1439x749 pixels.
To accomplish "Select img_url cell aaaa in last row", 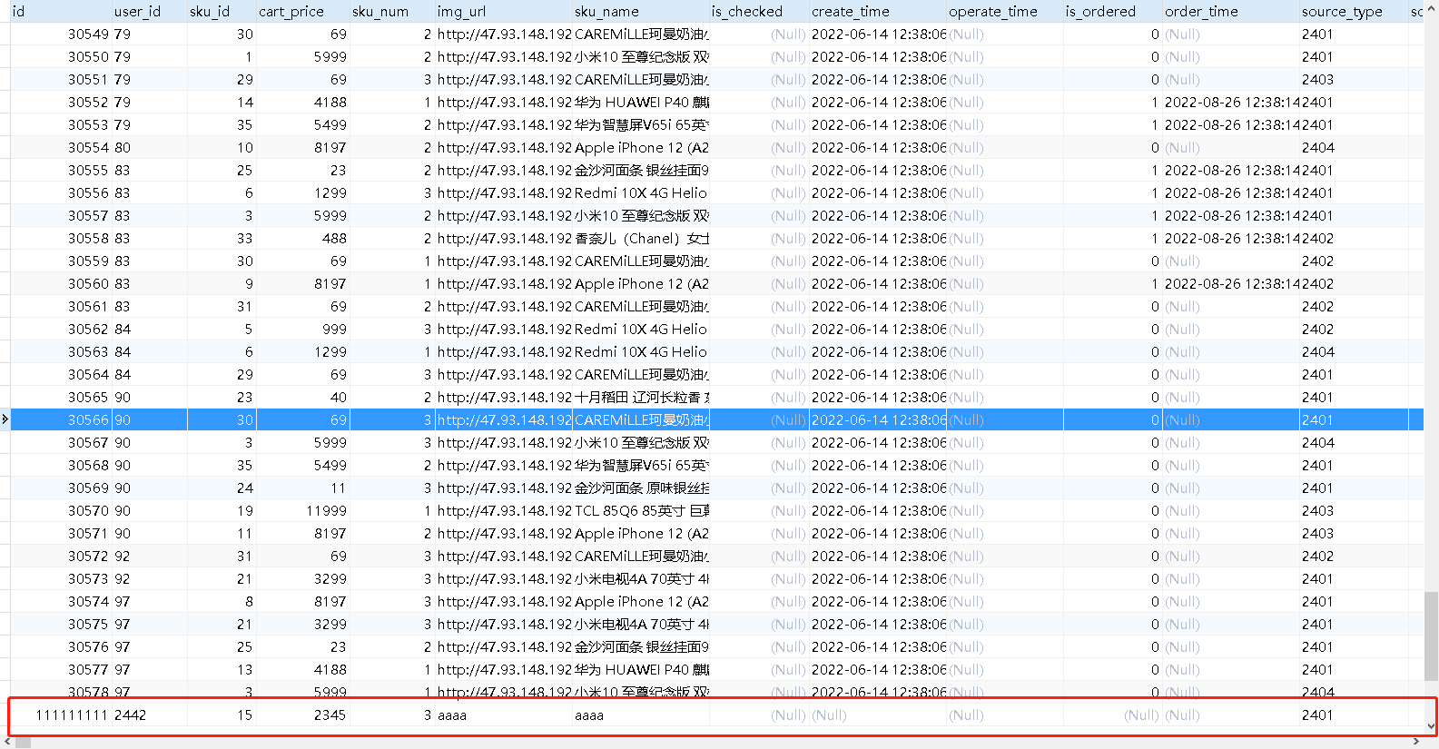I will click(x=504, y=715).
